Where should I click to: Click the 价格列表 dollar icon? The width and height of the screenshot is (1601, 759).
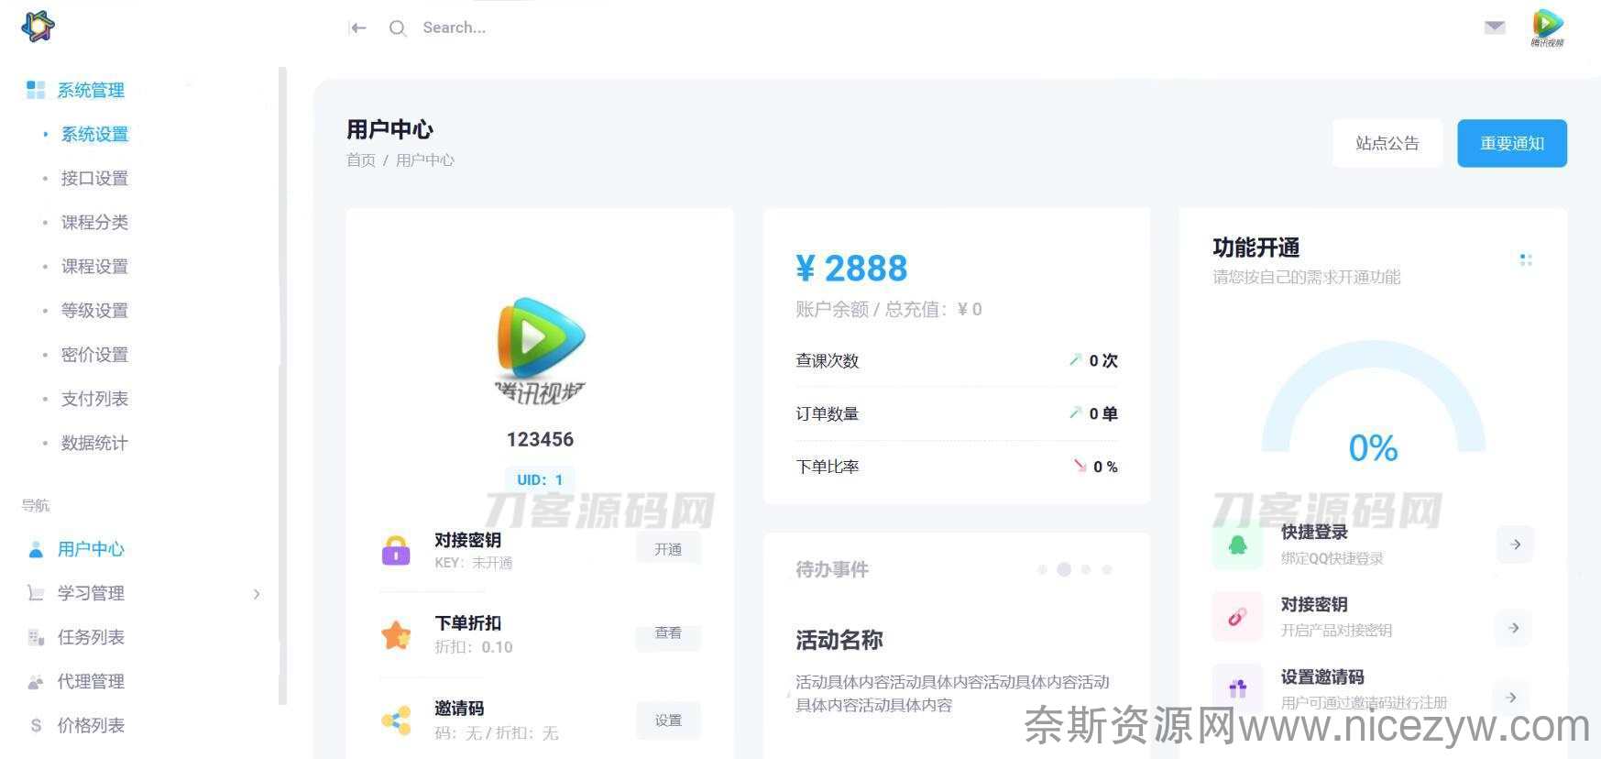(x=36, y=725)
